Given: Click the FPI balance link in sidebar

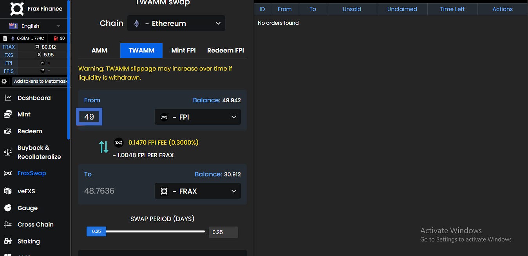Looking at the screenshot, I should [9, 63].
